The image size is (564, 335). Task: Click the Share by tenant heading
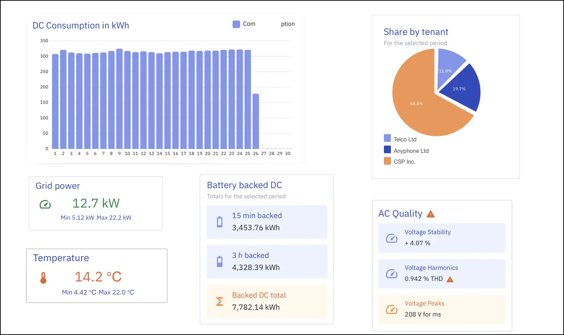(416, 32)
